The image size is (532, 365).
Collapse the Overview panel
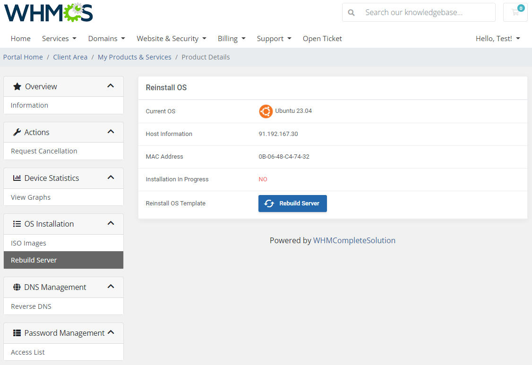[110, 86]
